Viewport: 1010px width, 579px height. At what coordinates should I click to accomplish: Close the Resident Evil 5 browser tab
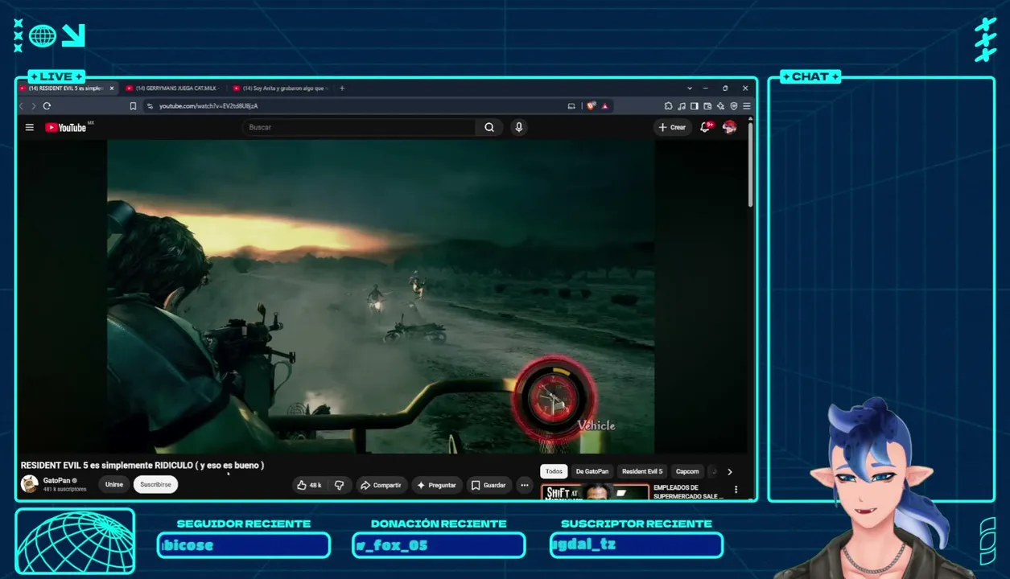112,88
